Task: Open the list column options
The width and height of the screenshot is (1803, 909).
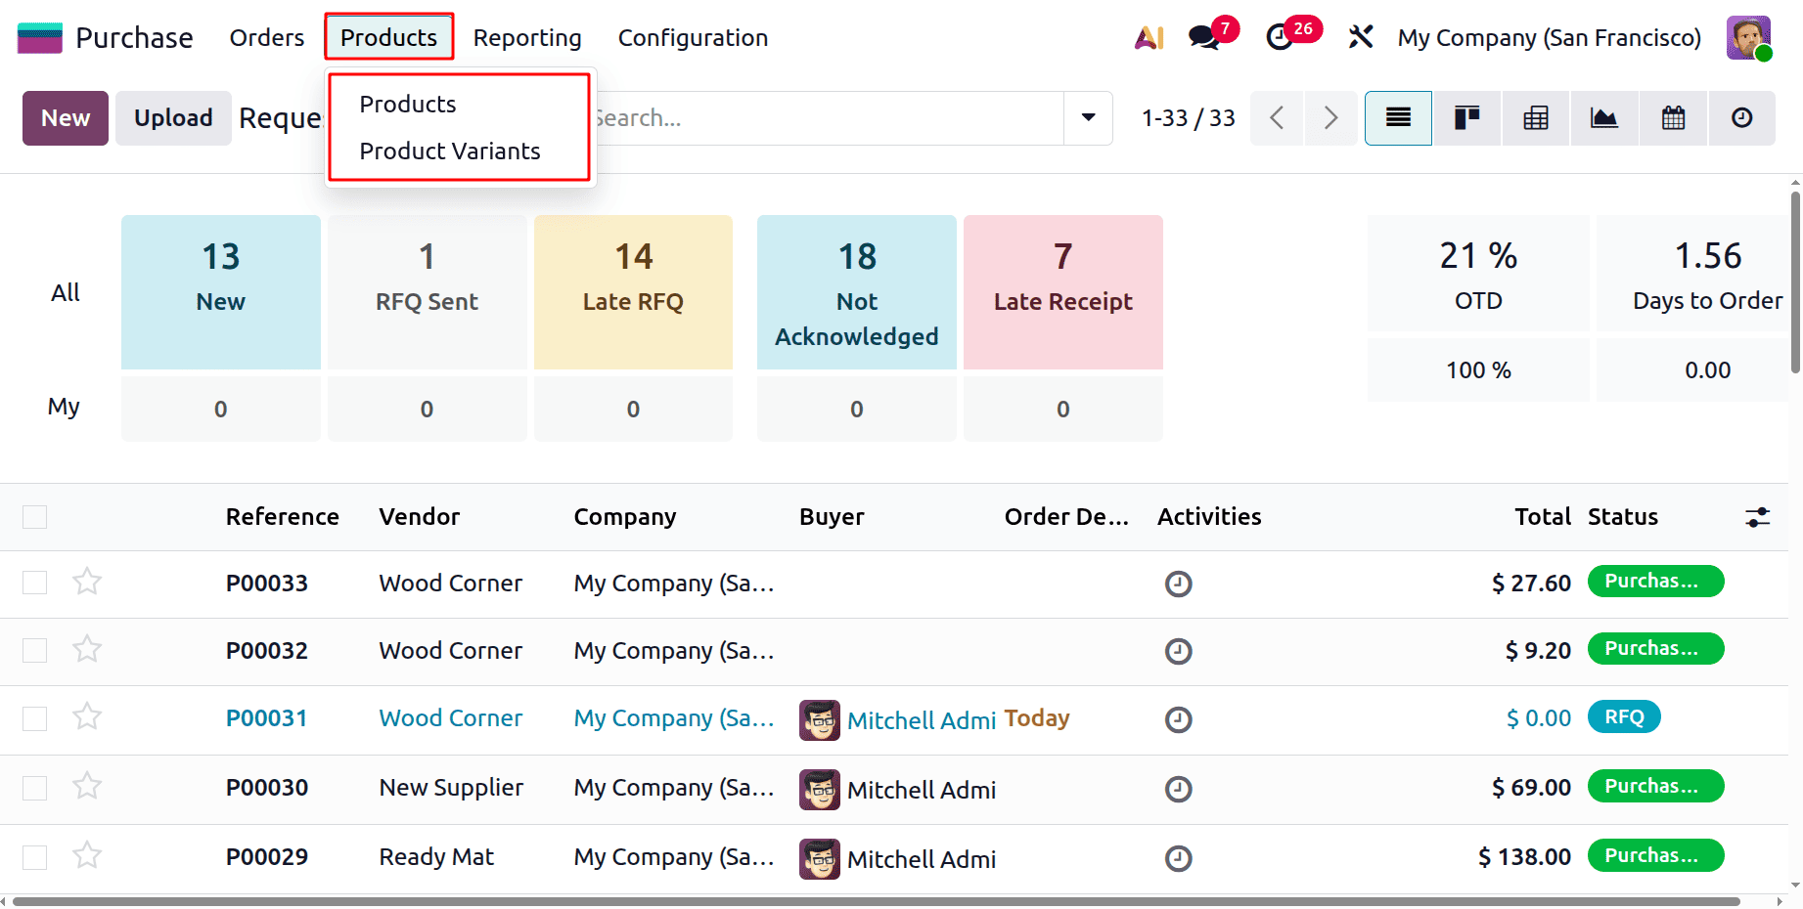Action: (x=1757, y=516)
